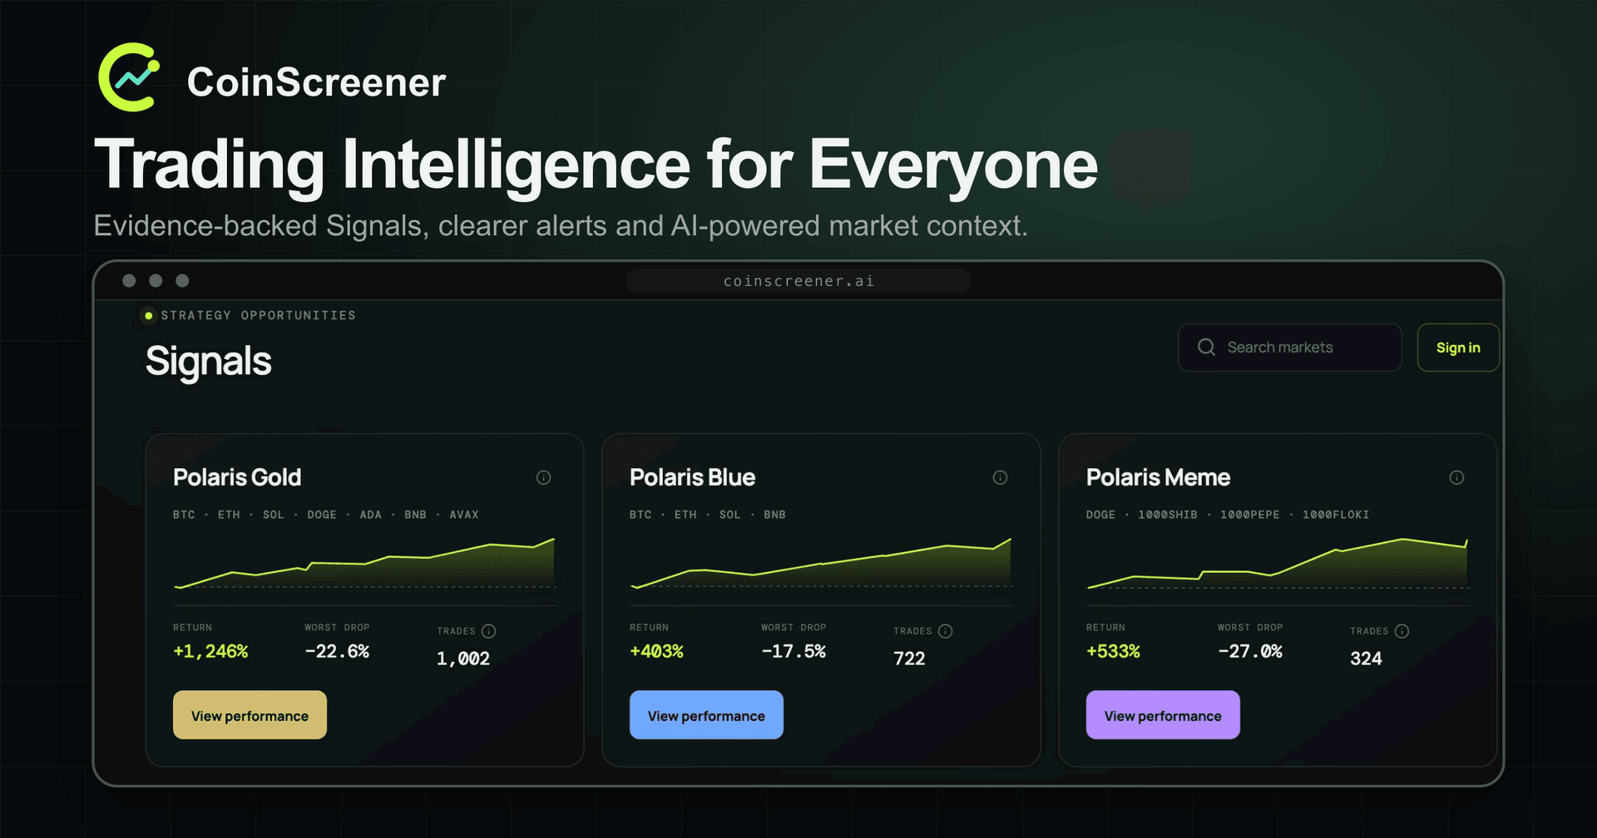View performance of Polaris Gold
The width and height of the screenshot is (1597, 838).
(250, 715)
